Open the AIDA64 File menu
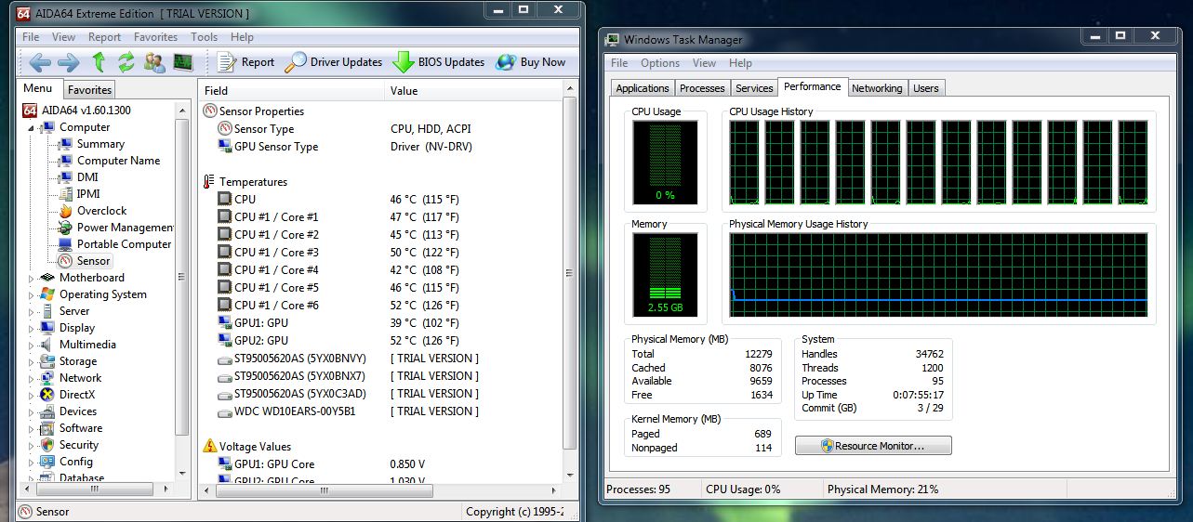 pos(31,37)
